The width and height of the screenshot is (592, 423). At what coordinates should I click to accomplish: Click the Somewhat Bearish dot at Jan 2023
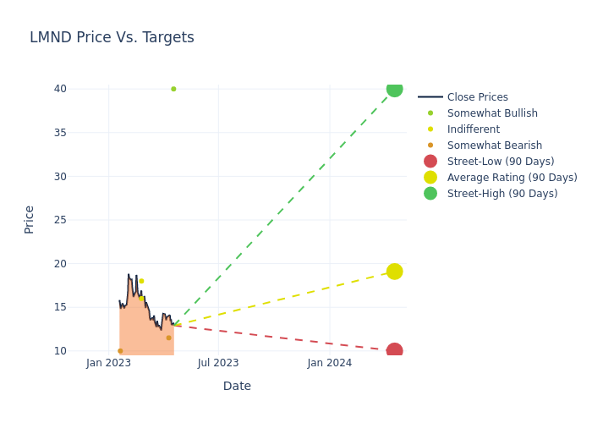coord(120,350)
